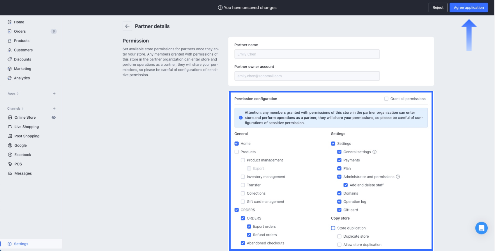Uncheck the Payments permission checkbox
This screenshot has height=251, width=495.
[339, 160]
